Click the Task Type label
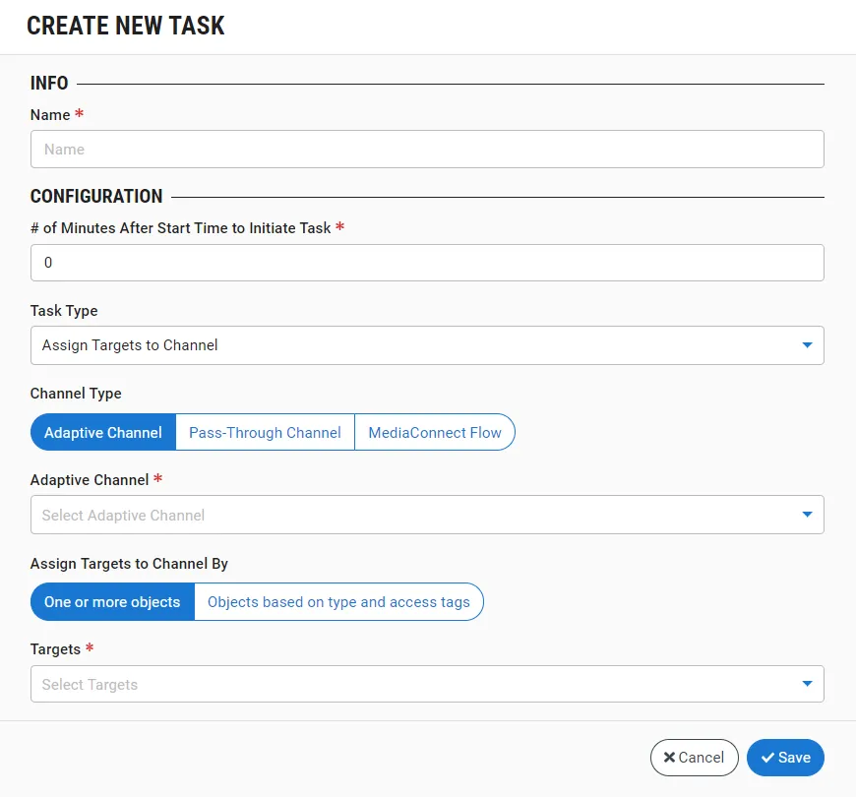 click(x=64, y=311)
